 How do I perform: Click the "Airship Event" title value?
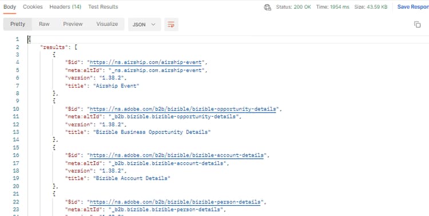pyautogui.click(x=117, y=86)
